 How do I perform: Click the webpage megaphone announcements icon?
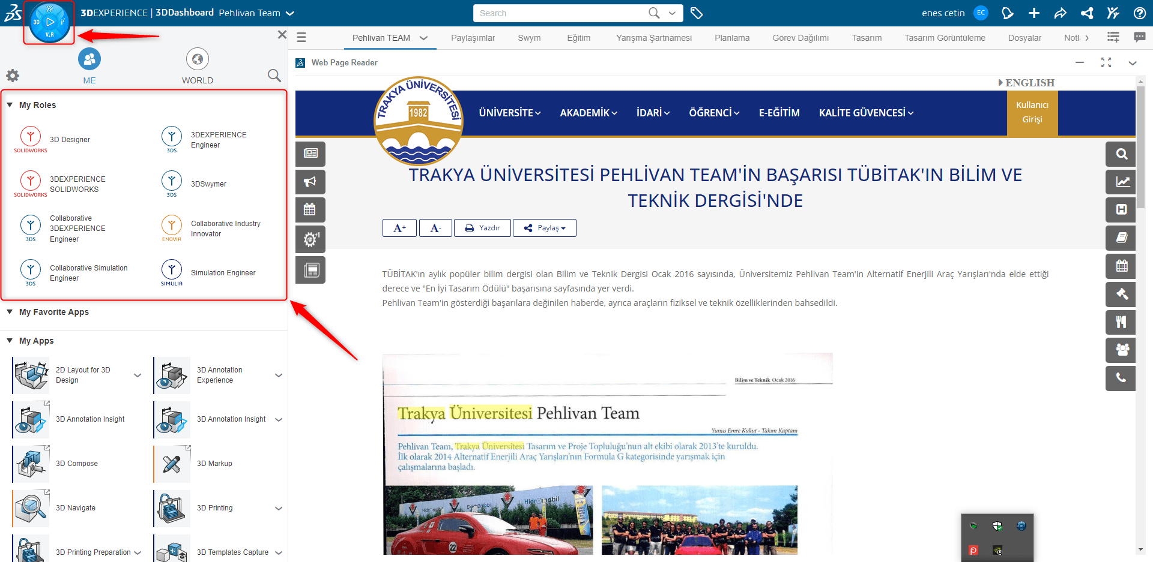point(310,182)
